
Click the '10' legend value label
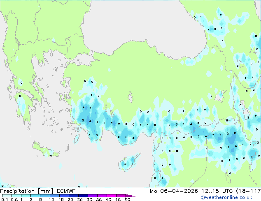[x=51, y=199]
